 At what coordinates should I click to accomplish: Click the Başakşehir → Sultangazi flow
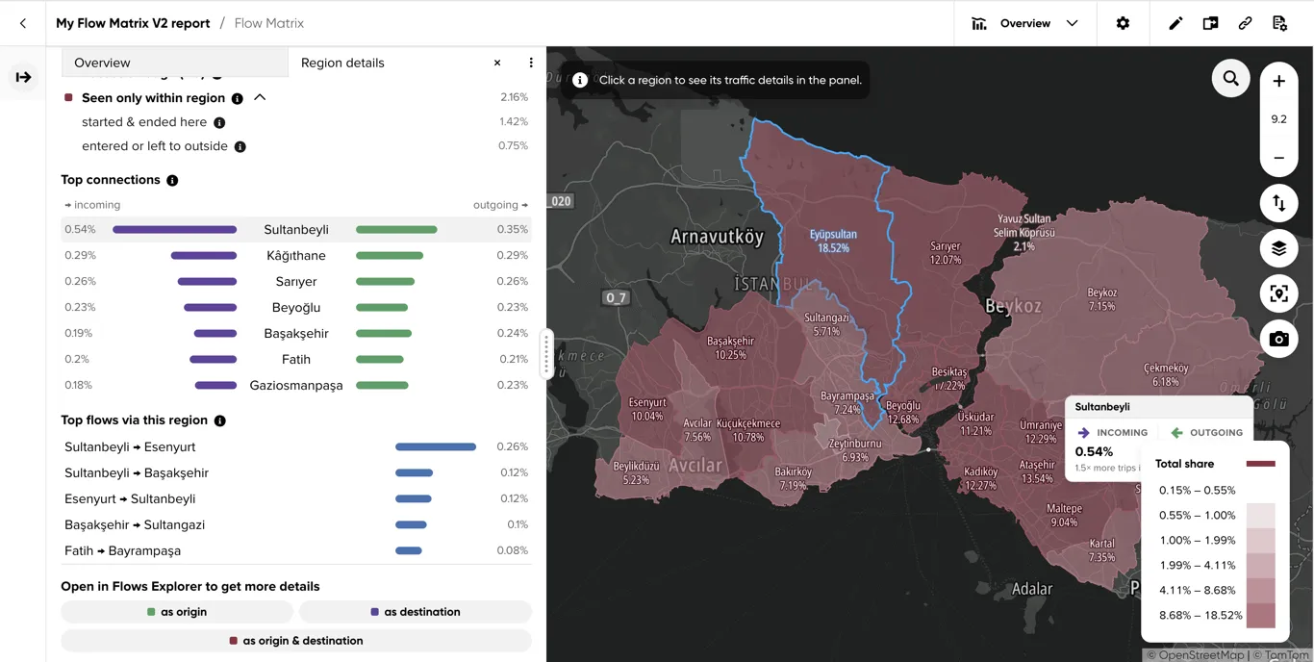296,524
